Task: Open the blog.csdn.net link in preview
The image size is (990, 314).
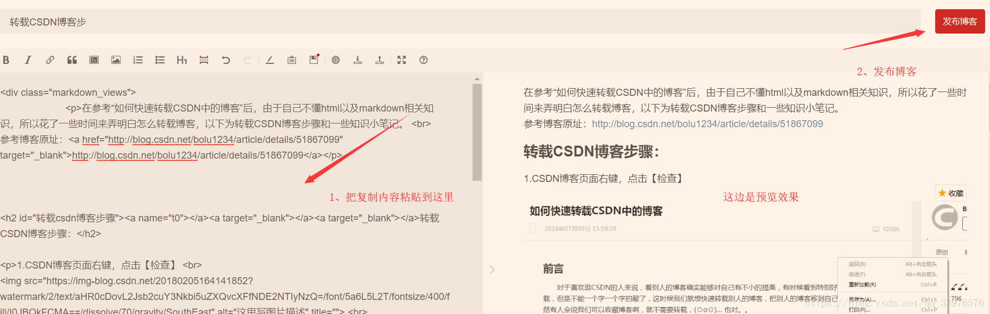Action: click(x=707, y=124)
